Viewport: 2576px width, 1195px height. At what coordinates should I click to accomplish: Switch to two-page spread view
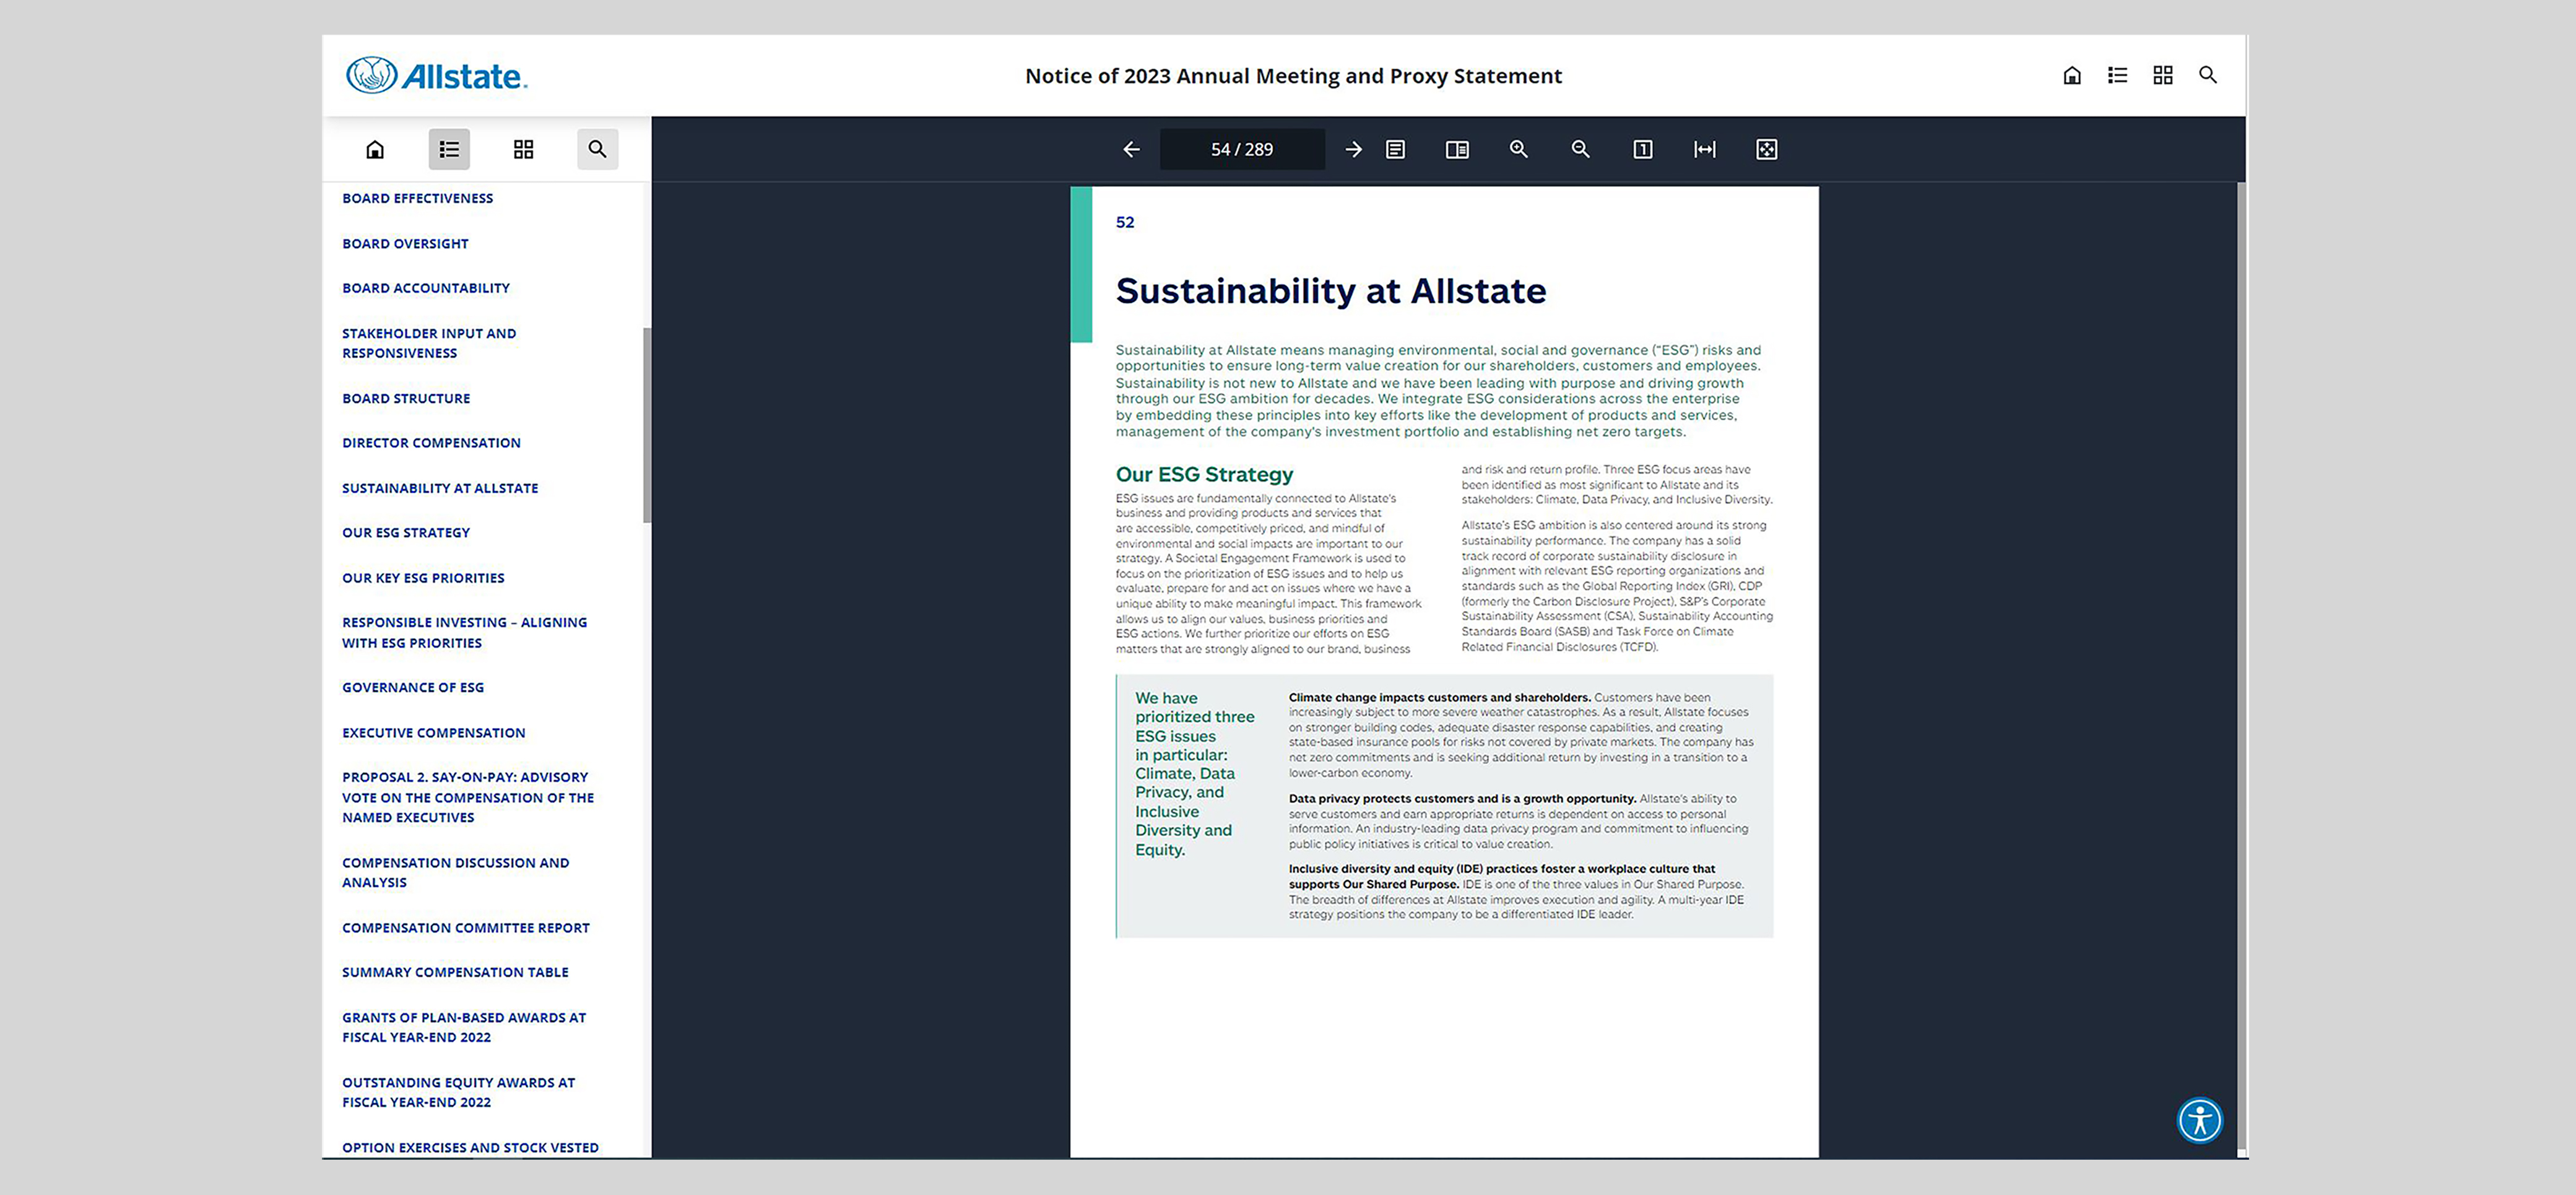click(x=1457, y=149)
